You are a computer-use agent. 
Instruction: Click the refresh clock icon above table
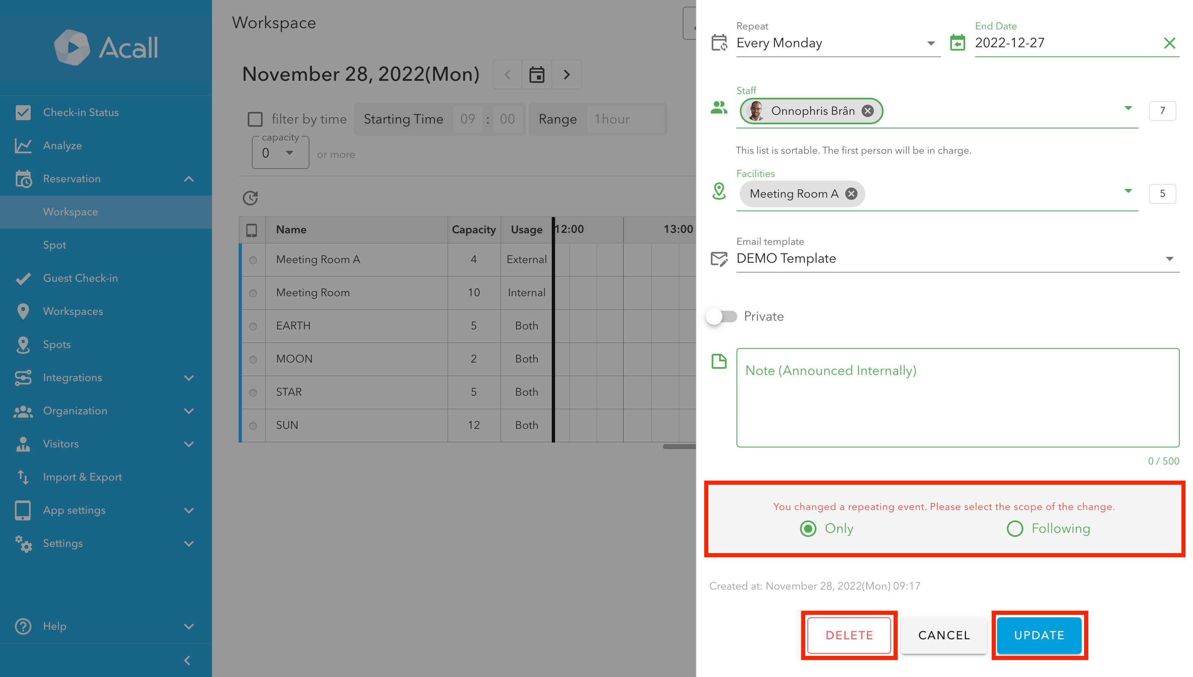250,198
